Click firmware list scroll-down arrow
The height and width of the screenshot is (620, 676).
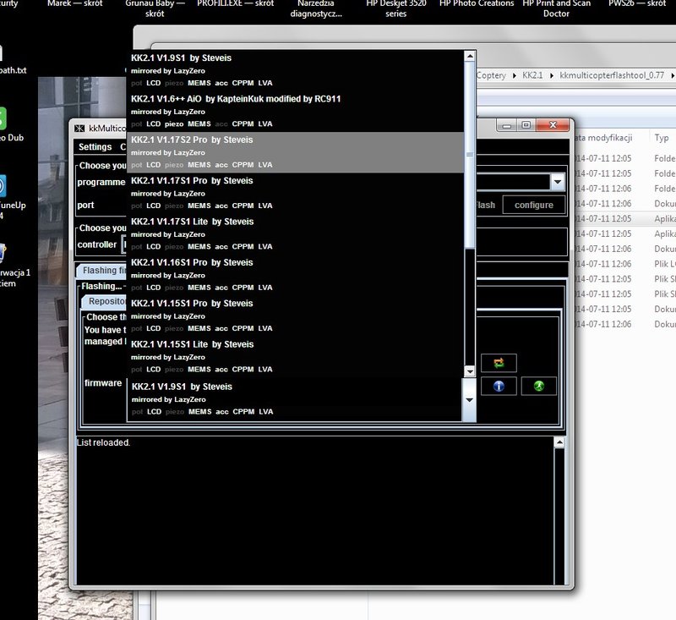tap(470, 371)
